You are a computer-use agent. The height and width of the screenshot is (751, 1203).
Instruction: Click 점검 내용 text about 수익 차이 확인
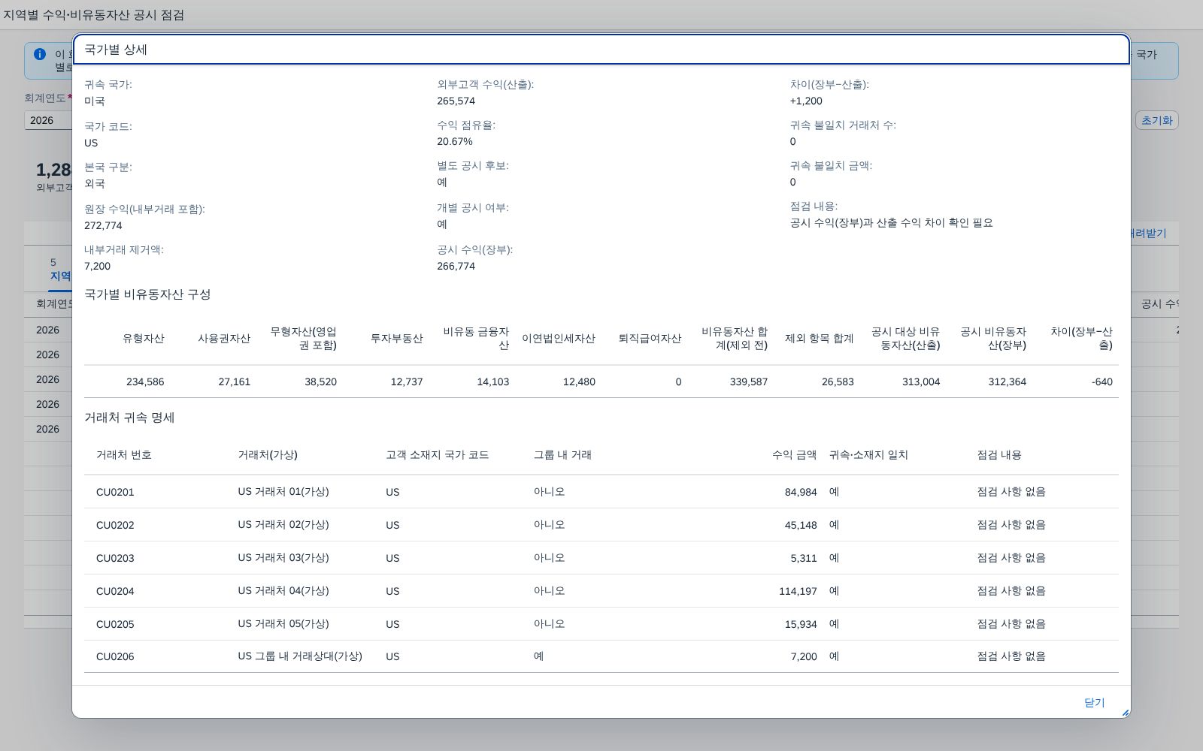click(891, 223)
